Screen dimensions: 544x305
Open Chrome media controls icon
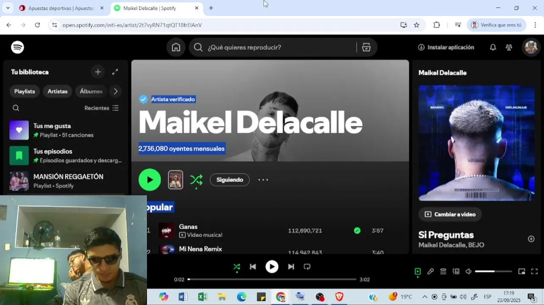(458, 25)
